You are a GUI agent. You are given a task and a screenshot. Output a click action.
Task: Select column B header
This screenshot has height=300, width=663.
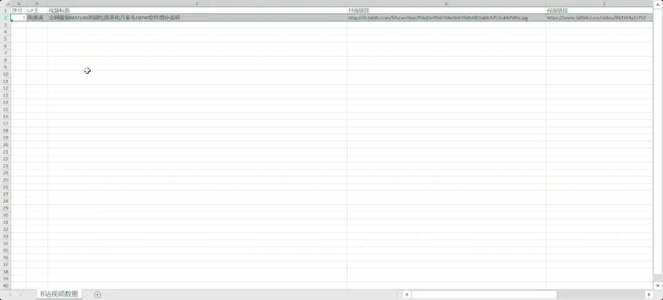click(37, 3)
